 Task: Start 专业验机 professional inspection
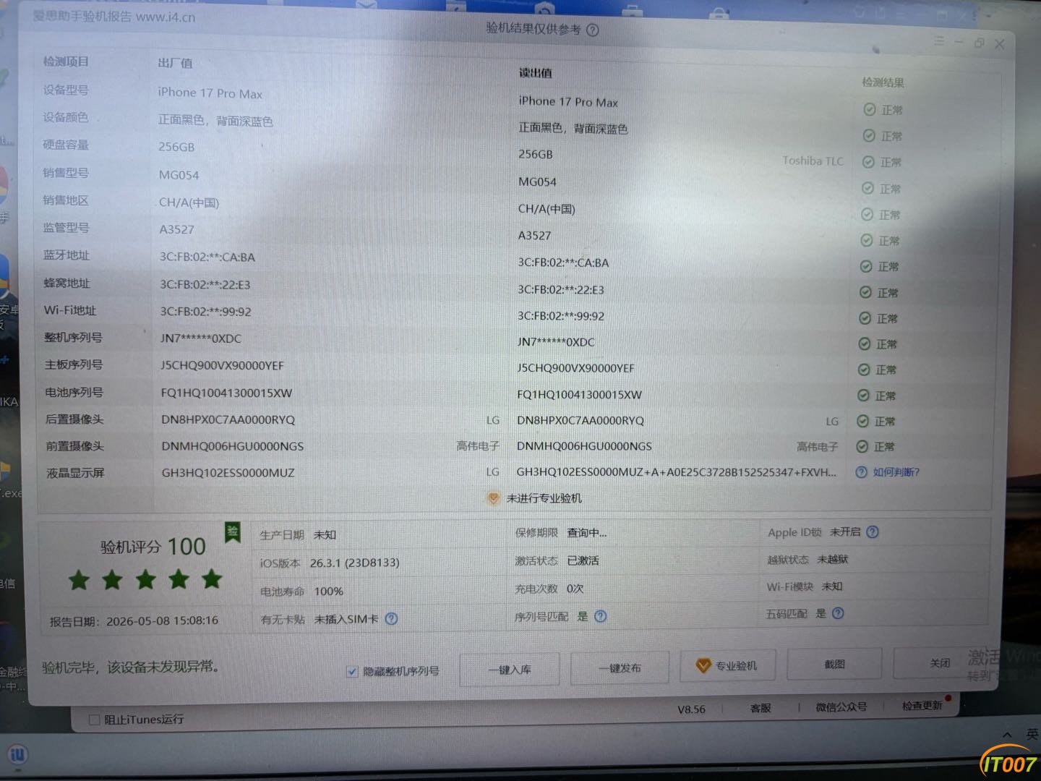click(x=727, y=665)
